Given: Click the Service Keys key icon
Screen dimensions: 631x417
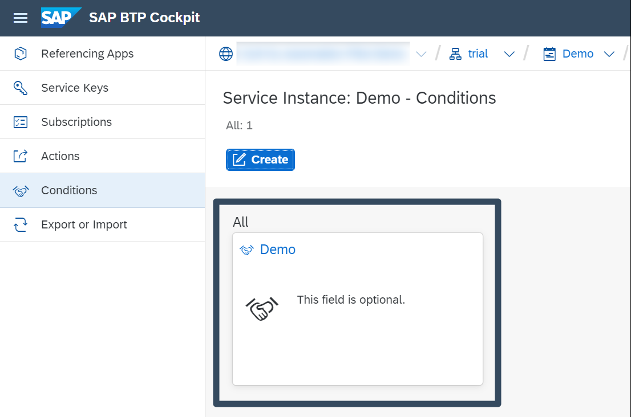Looking at the screenshot, I should pos(21,88).
